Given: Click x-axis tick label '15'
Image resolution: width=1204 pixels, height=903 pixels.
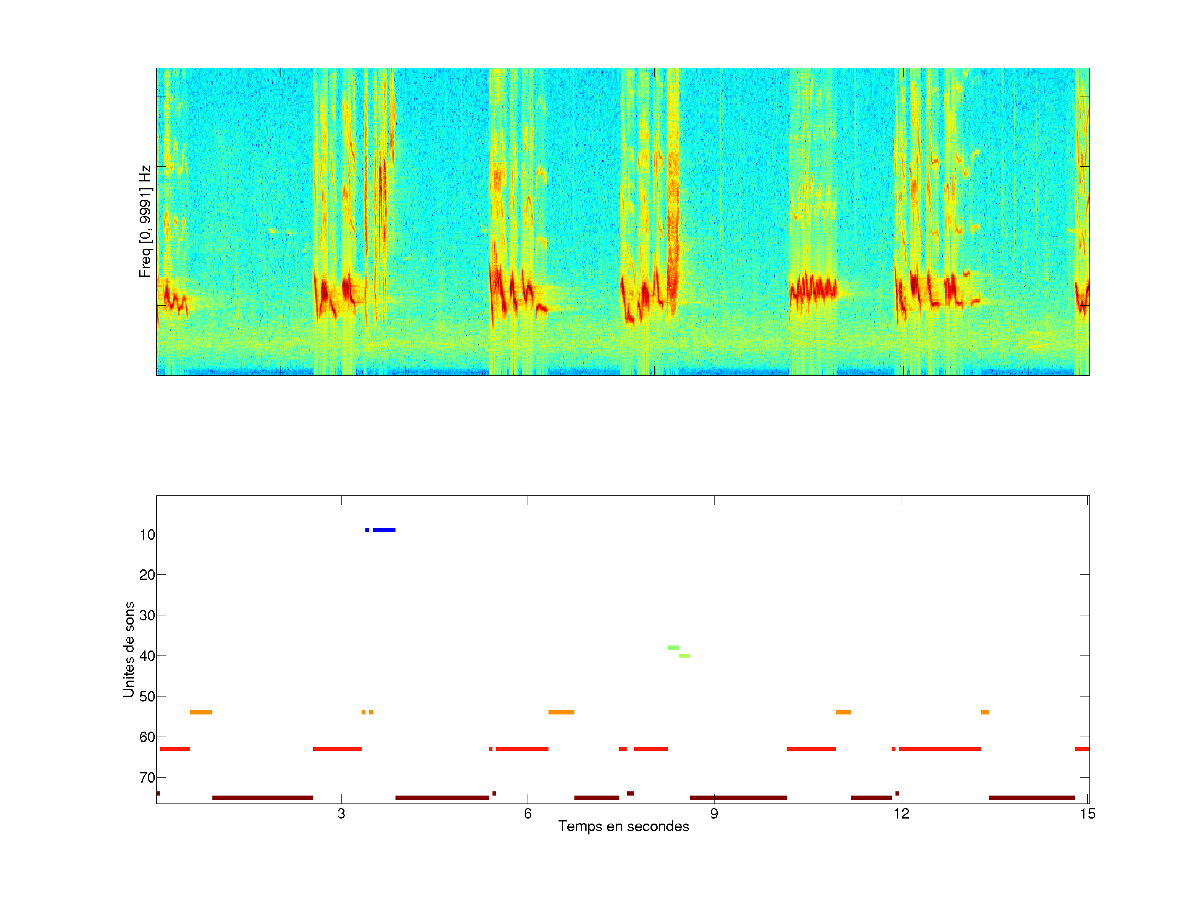Looking at the screenshot, I should coord(1087,814).
